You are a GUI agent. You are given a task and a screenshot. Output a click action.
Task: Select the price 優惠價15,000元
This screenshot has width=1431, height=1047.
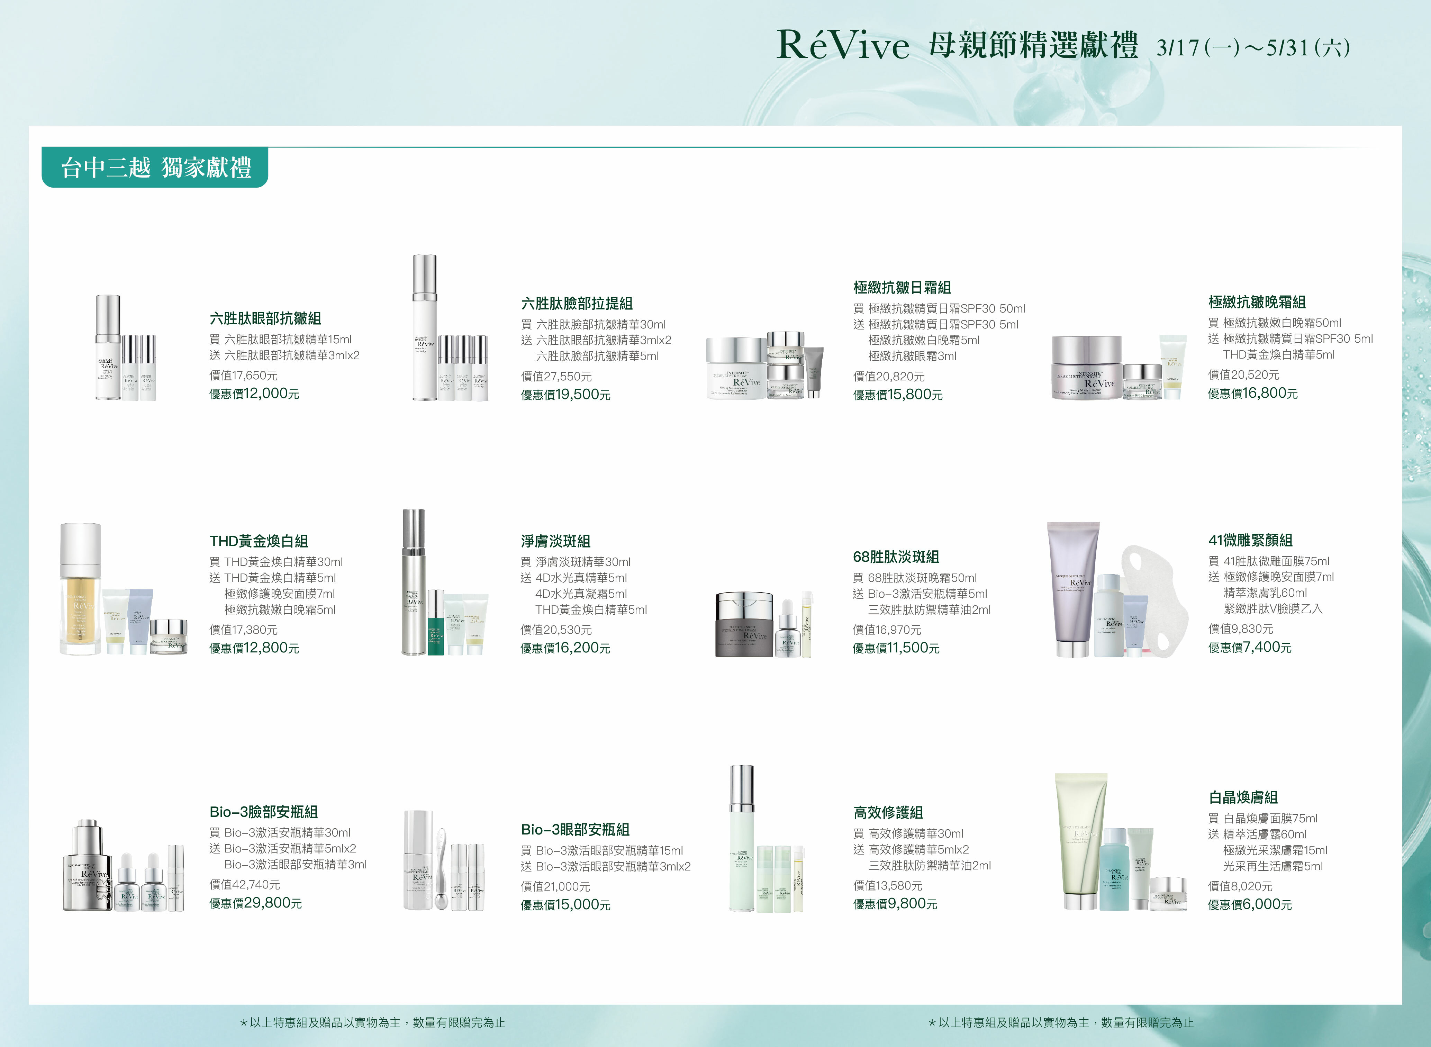[x=565, y=905]
